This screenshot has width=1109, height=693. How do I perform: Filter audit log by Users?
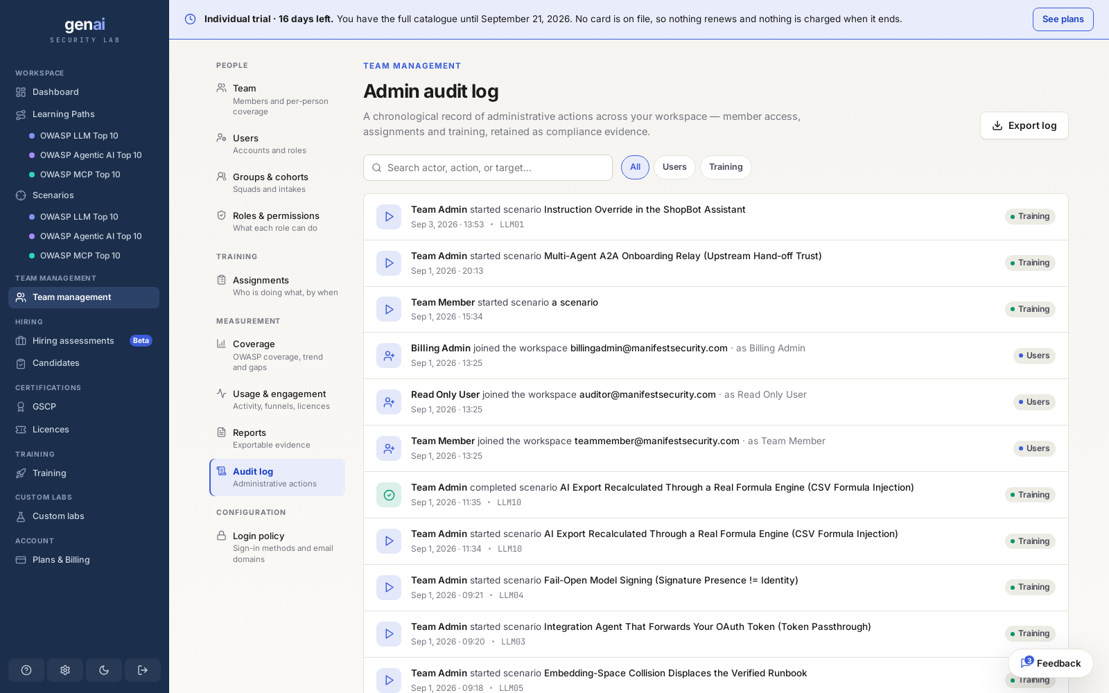pyautogui.click(x=674, y=167)
